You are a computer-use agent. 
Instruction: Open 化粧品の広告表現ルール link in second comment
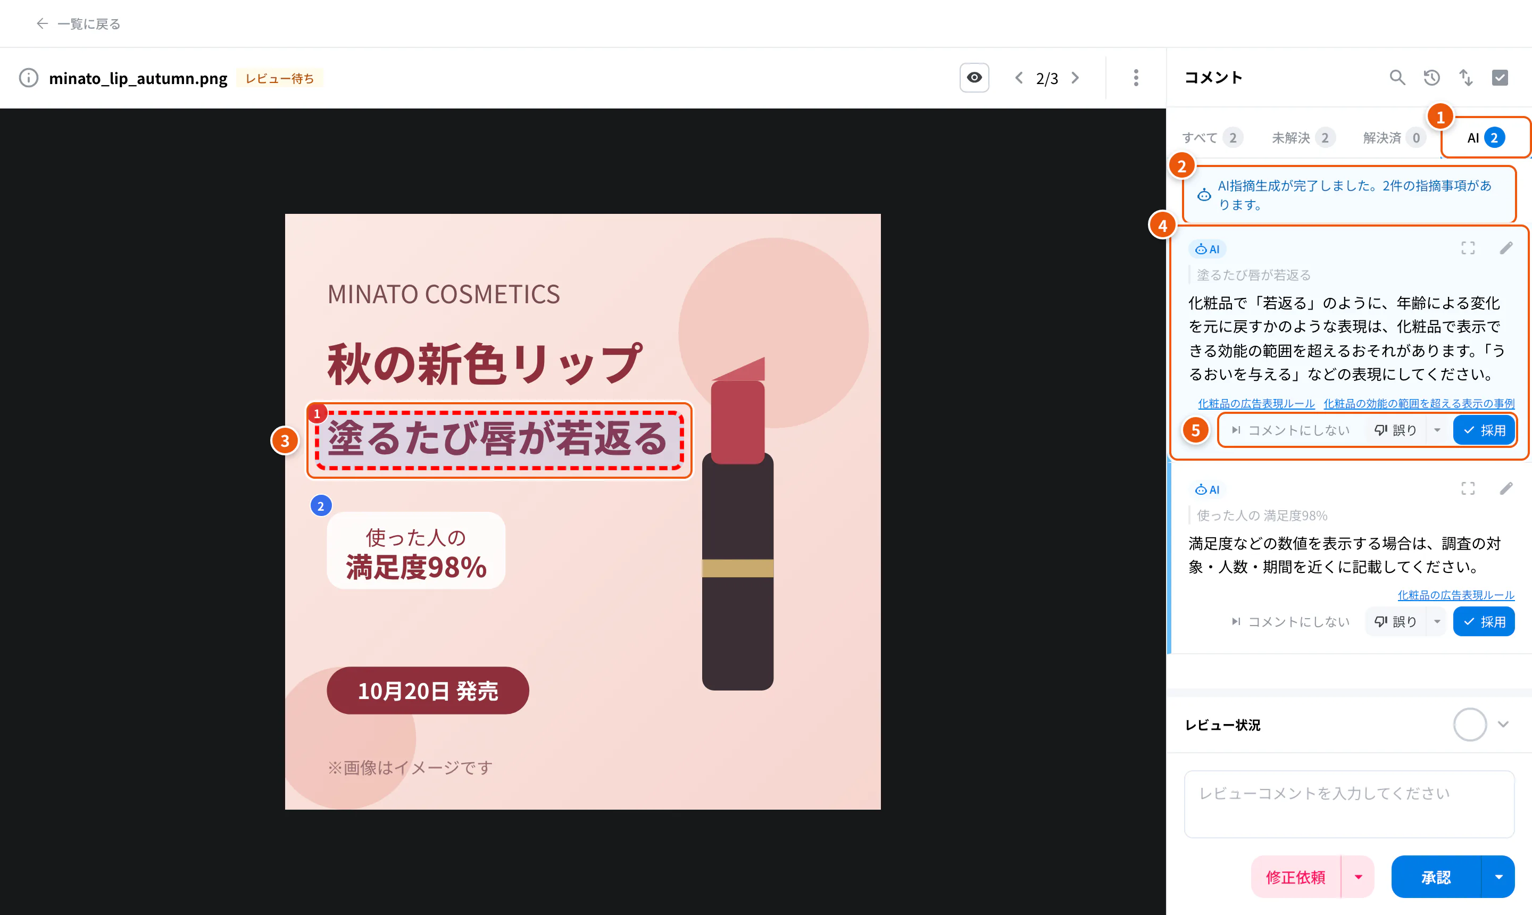point(1455,595)
